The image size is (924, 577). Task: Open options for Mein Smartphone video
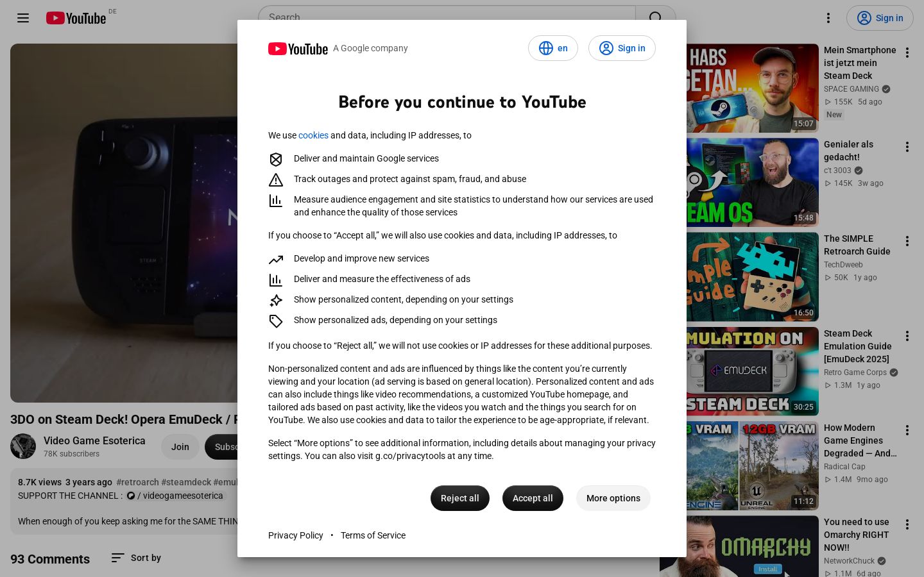coord(907,53)
